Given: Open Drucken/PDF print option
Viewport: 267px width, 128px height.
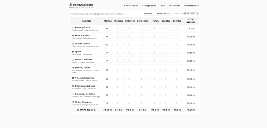Looking at the screenshot, I should [175, 6].
